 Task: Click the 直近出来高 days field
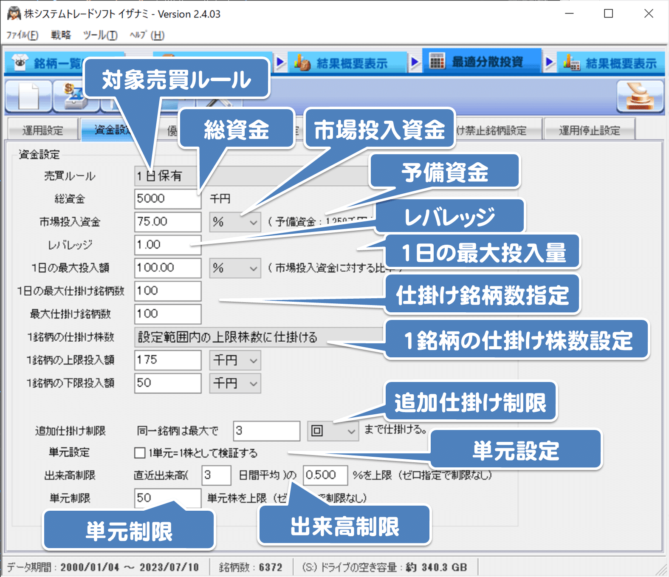[217, 475]
